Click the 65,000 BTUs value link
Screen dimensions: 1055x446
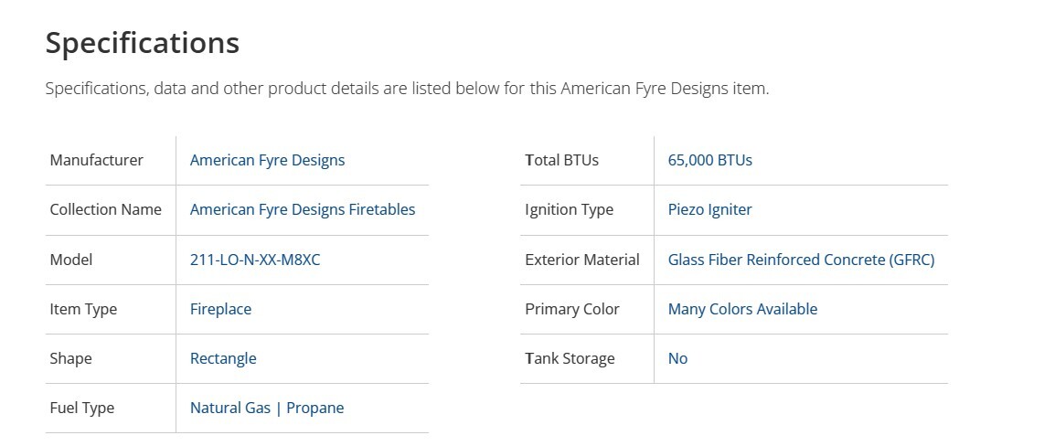click(x=709, y=160)
